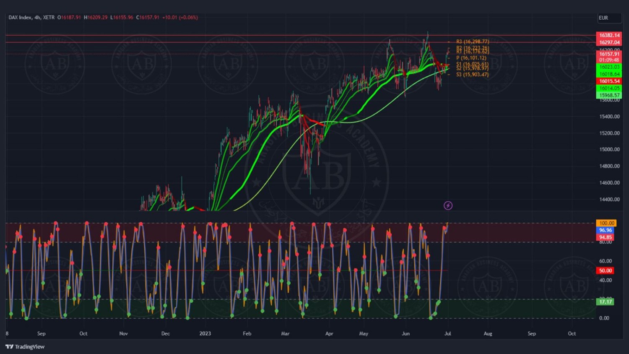Click the current price label 16157.91
Image resolution: width=629 pixels, height=354 pixels.
pos(609,54)
